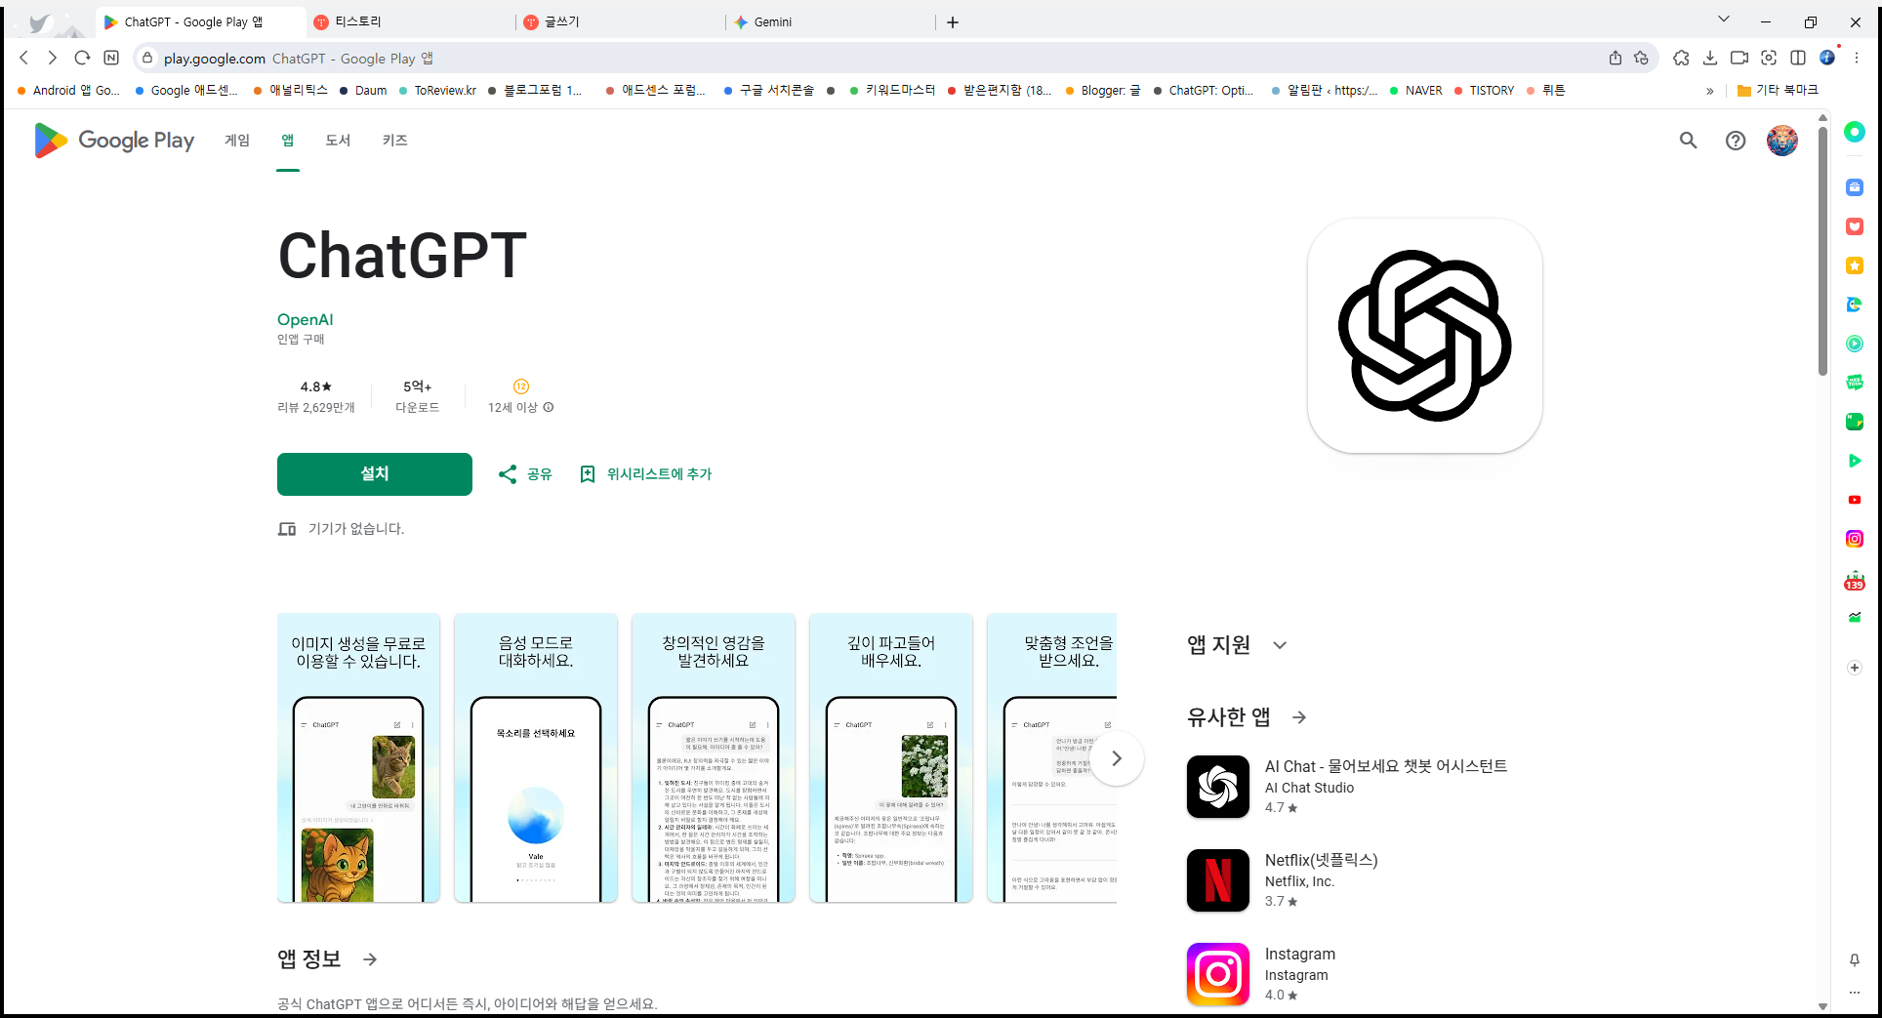Click the screenshot carousel next arrow
The width and height of the screenshot is (1882, 1018).
coord(1116,758)
